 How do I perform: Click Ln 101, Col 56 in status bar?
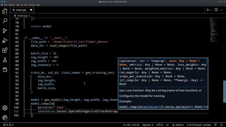pos(131,125)
